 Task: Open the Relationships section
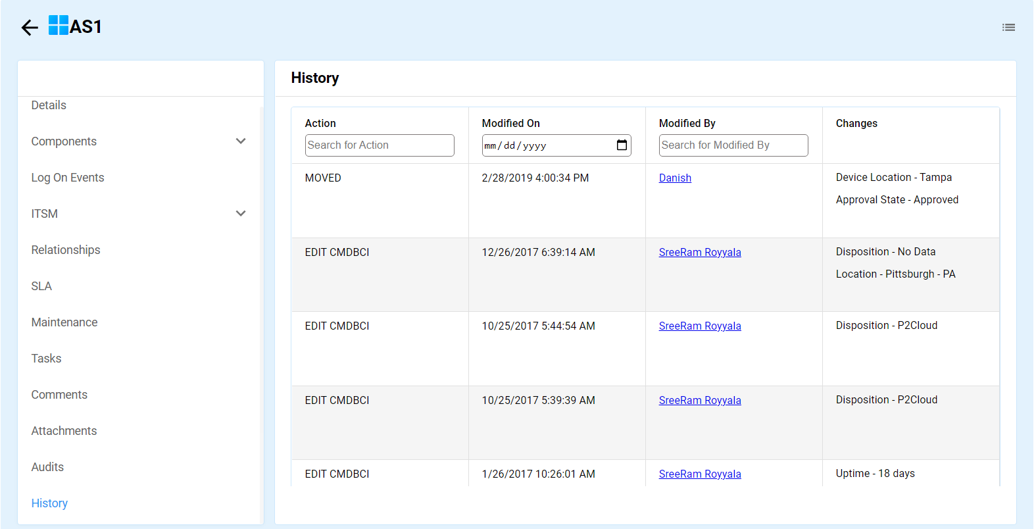(x=66, y=250)
